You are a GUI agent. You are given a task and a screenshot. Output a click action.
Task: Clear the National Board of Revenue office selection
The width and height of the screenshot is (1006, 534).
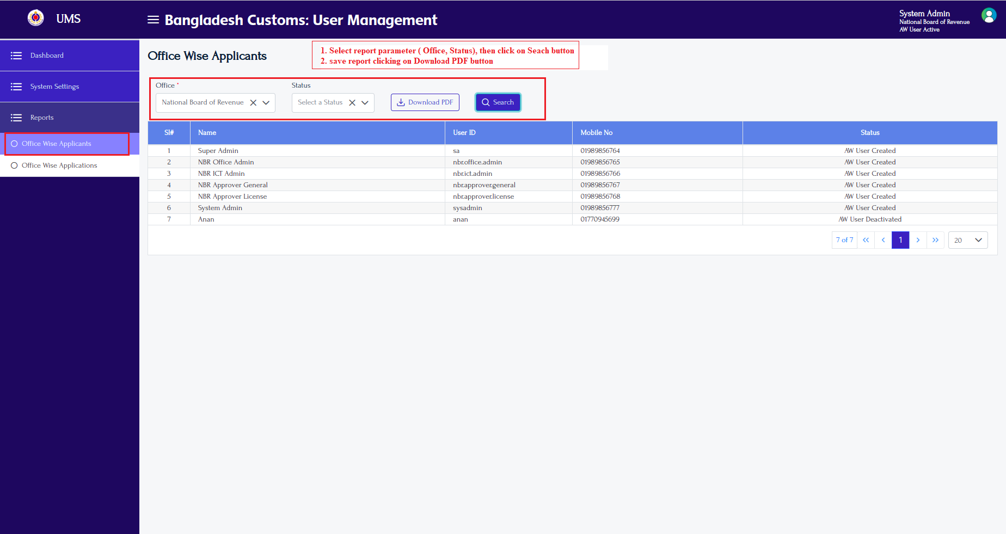pyautogui.click(x=253, y=102)
